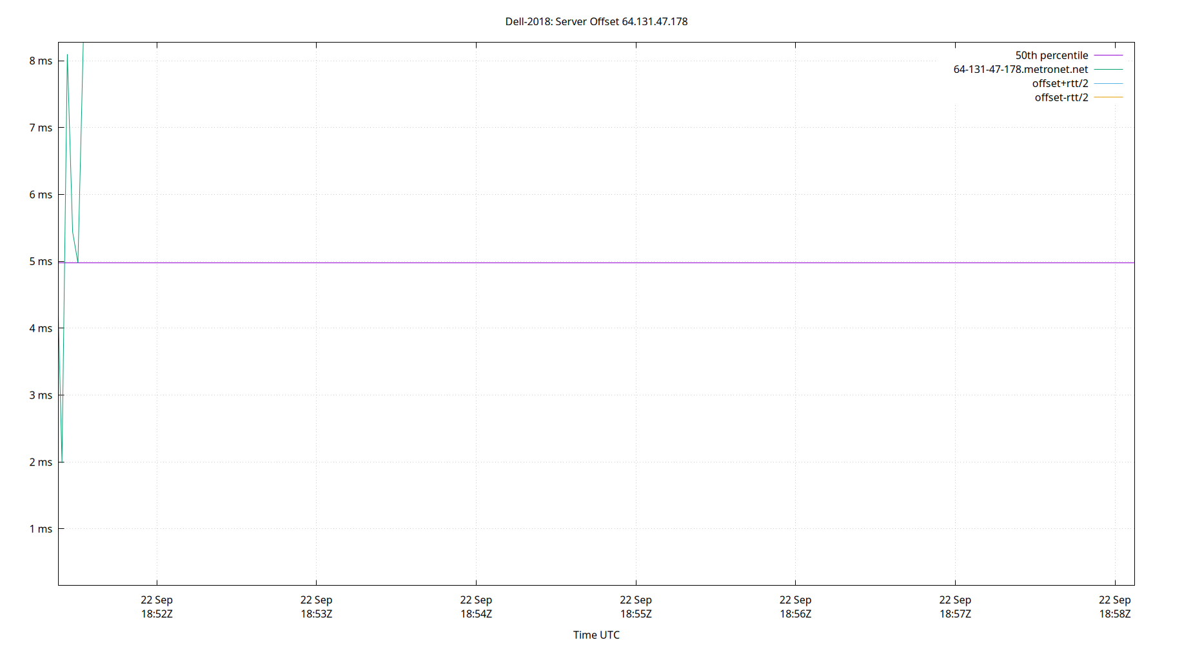This screenshot has height=645, width=1193.
Task: Click the 50th percentile legend line sample
Action: tap(1109, 55)
